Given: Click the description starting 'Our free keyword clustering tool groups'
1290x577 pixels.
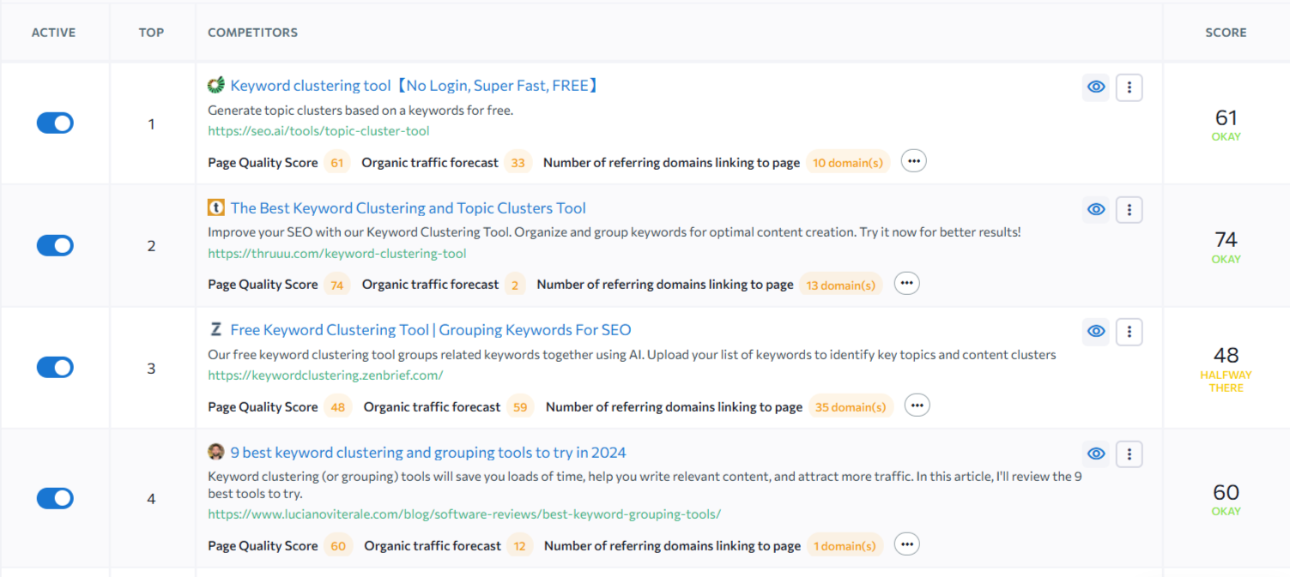Looking at the screenshot, I should click(x=632, y=355).
